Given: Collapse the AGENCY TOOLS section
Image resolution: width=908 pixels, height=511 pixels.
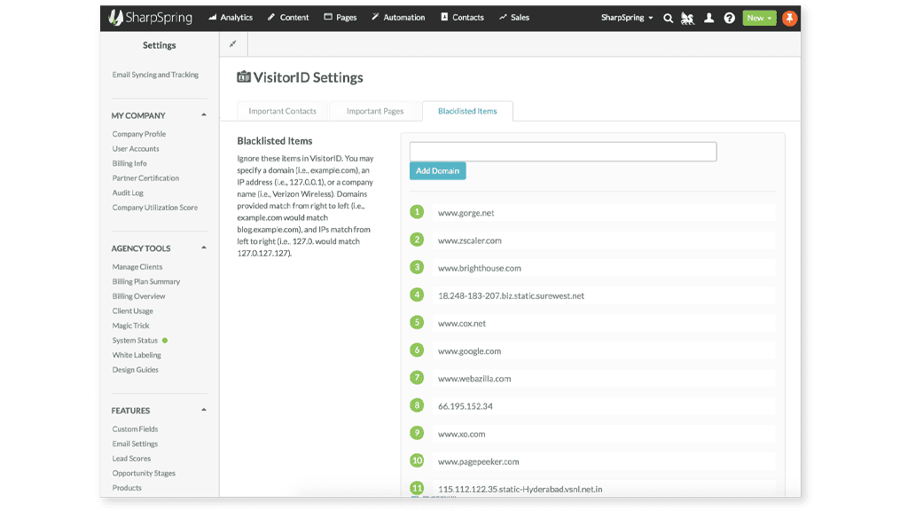Looking at the screenshot, I should click(204, 248).
